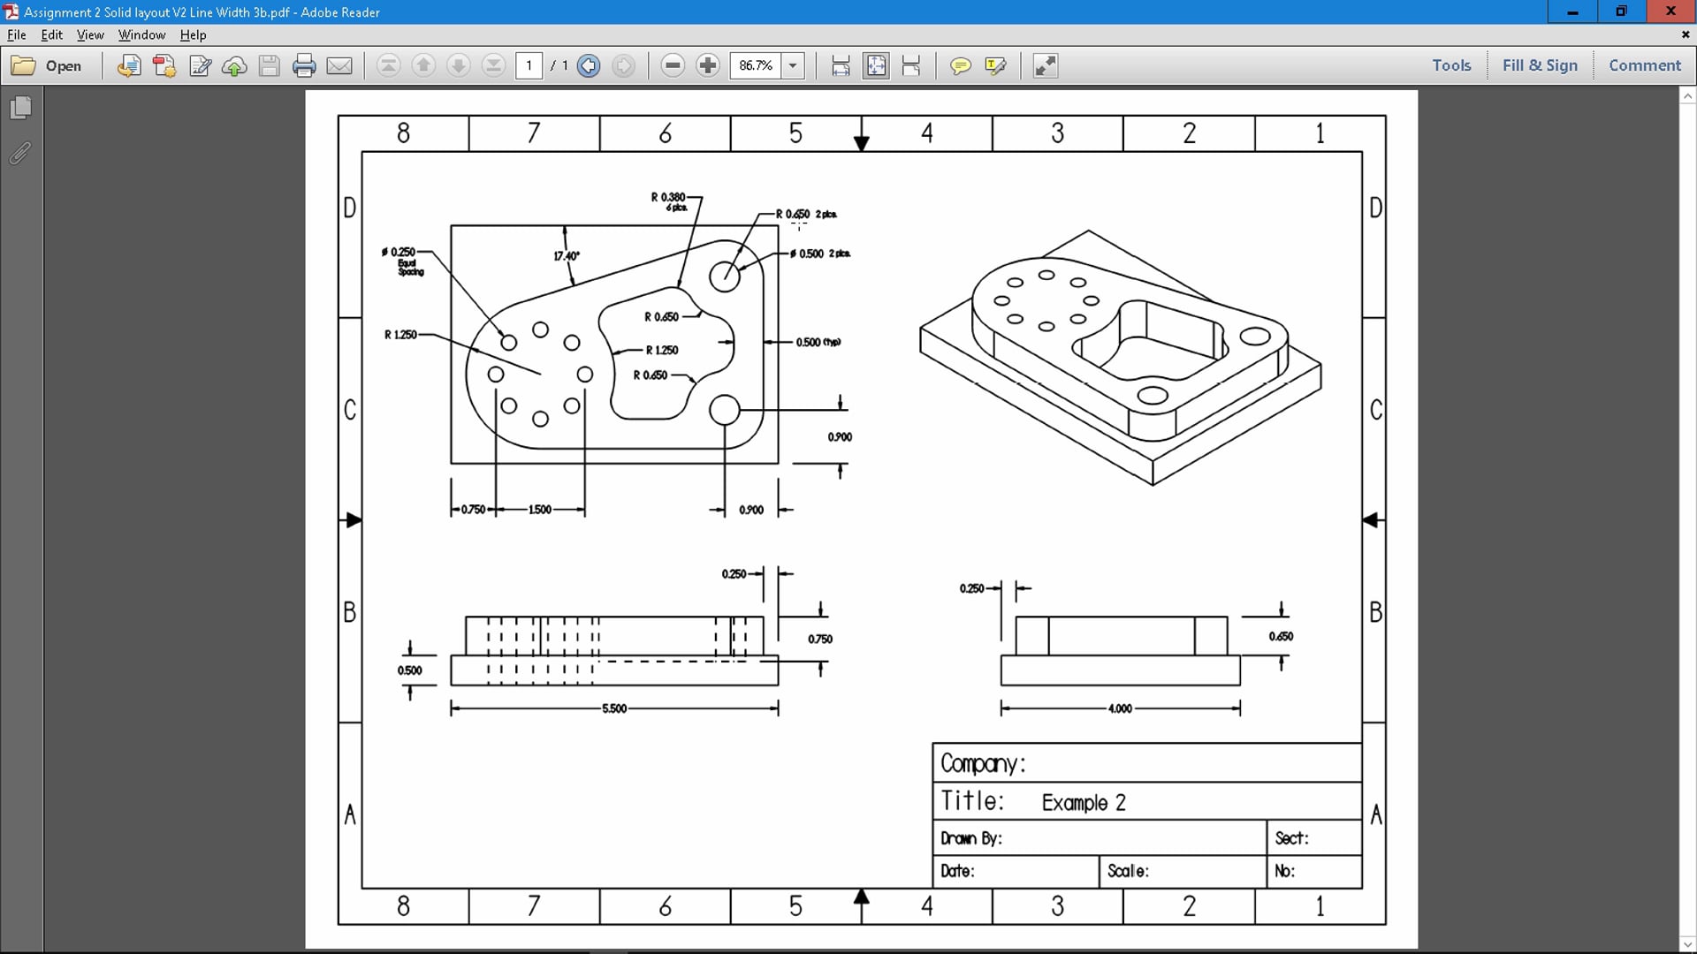This screenshot has height=954, width=1697.
Task: Click the next view arrow icon
Action: [x=623, y=65]
